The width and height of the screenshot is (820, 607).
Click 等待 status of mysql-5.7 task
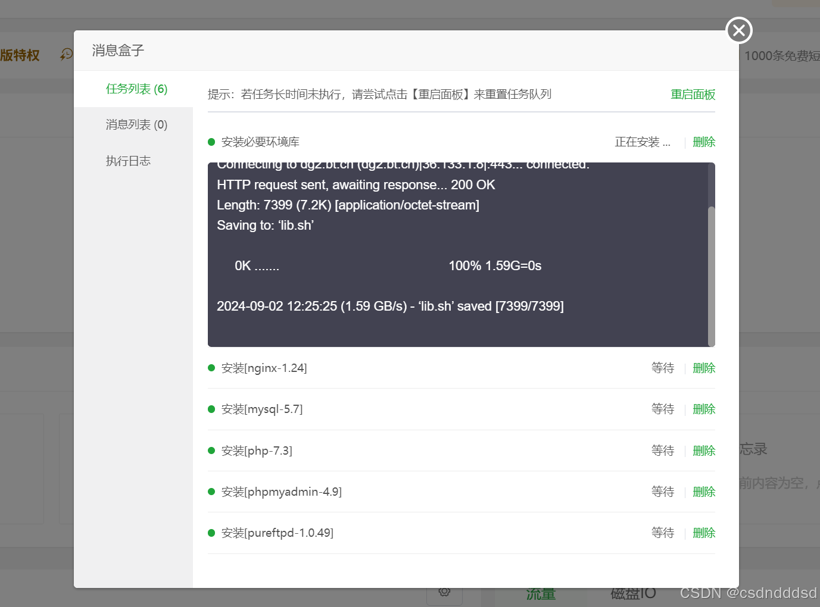(x=663, y=409)
